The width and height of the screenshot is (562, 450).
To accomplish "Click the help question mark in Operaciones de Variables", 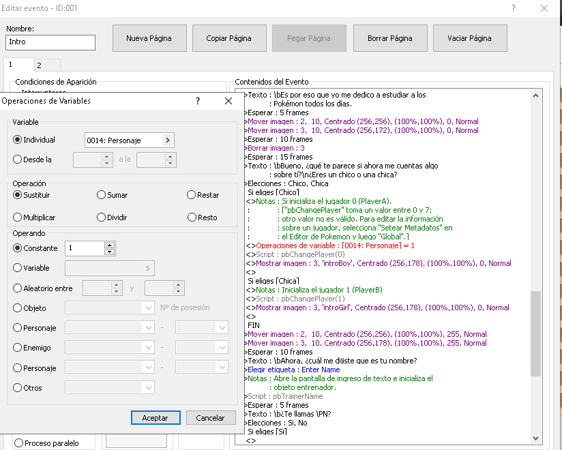I will coord(198,101).
